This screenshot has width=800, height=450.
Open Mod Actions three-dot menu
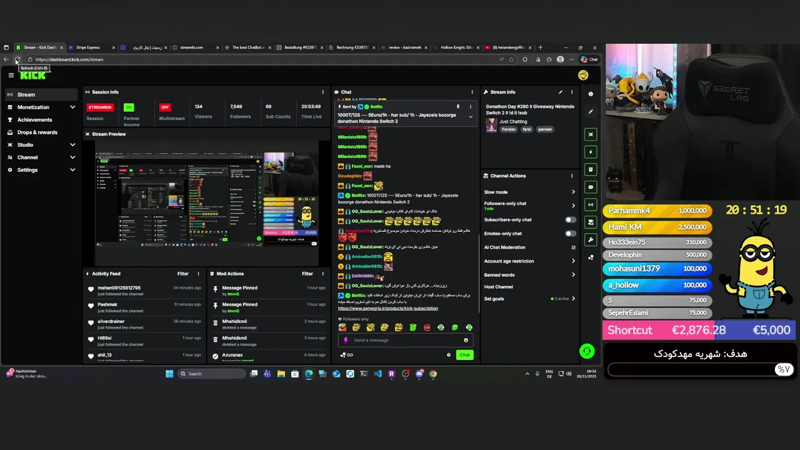pos(323,274)
